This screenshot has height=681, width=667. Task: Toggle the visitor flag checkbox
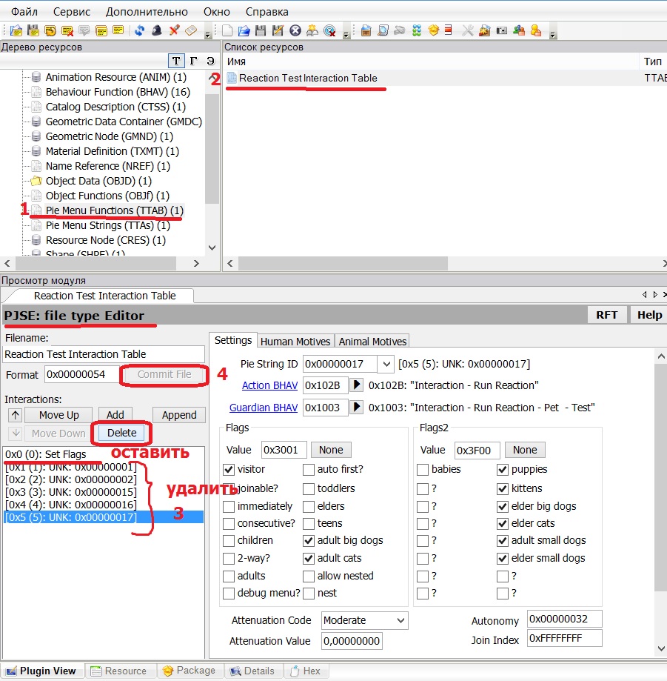coord(229,469)
